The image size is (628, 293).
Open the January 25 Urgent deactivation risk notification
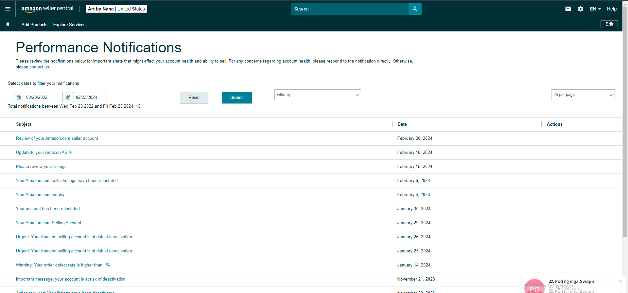tap(74, 251)
